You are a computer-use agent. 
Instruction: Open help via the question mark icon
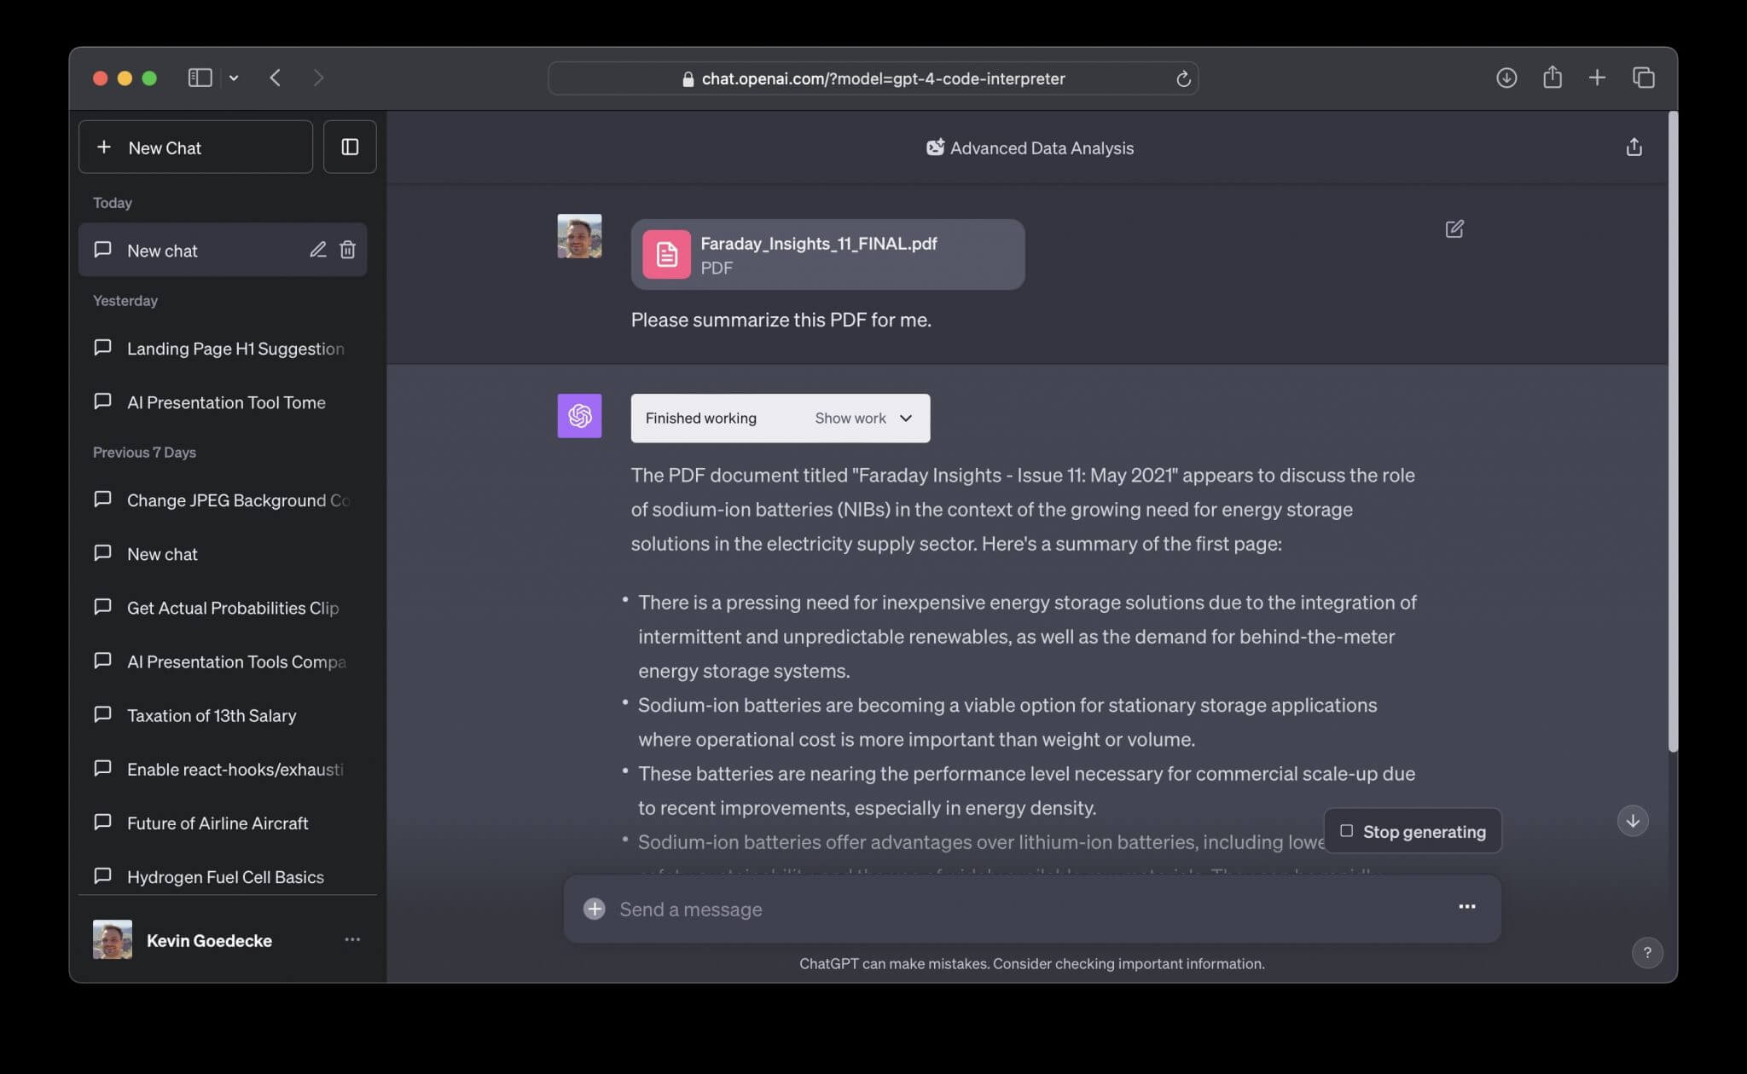[x=1647, y=953]
